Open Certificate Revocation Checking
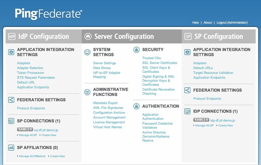Image resolution: width=261 pixels, height=165 pixels. coord(159,91)
